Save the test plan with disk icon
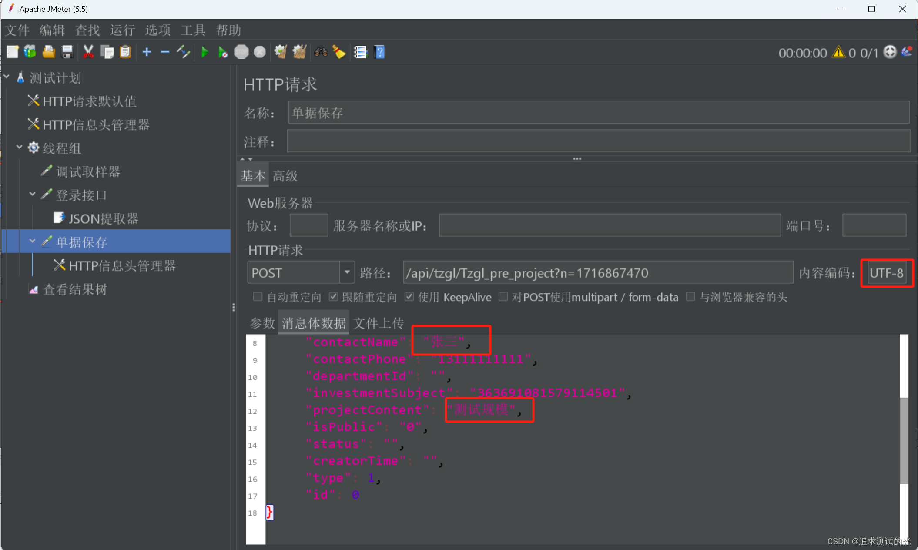This screenshot has width=918, height=550. tap(67, 52)
